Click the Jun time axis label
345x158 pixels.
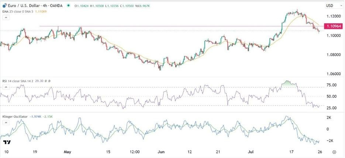(x=161, y=152)
